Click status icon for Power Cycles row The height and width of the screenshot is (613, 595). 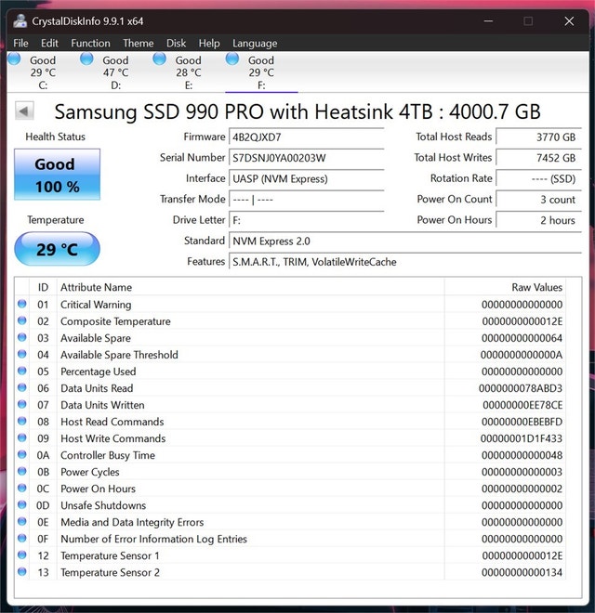click(x=22, y=472)
